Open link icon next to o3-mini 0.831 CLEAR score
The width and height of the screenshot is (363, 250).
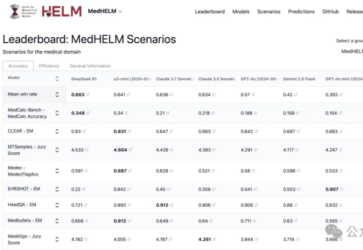tap(129, 131)
